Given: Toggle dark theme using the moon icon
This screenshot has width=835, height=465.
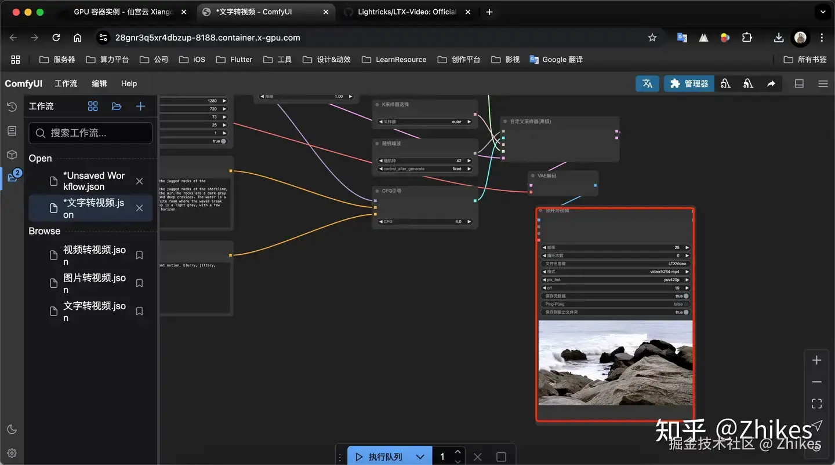Looking at the screenshot, I should coord(12,429).
